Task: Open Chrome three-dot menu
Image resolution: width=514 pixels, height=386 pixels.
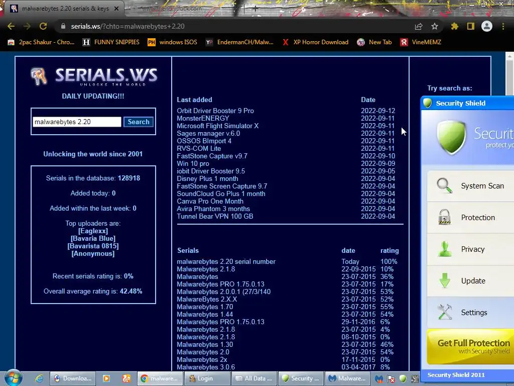Action: click(503, 26)
